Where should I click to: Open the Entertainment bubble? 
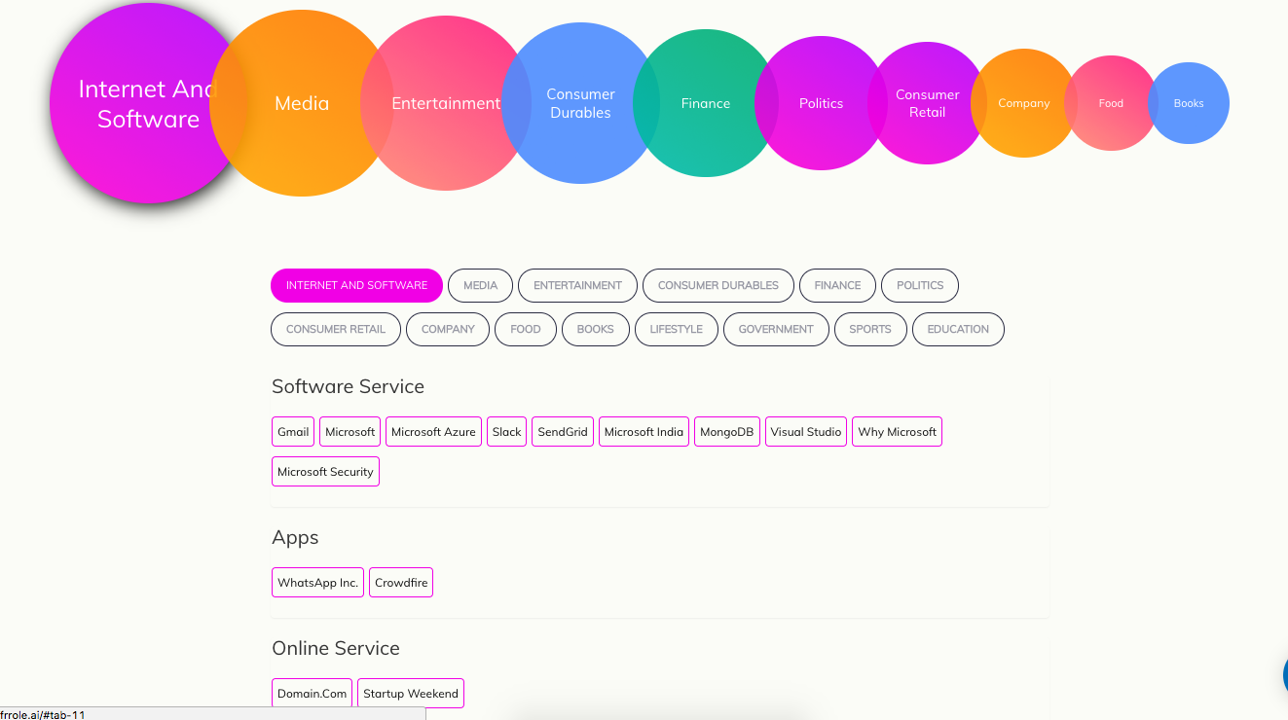(446, 103)
